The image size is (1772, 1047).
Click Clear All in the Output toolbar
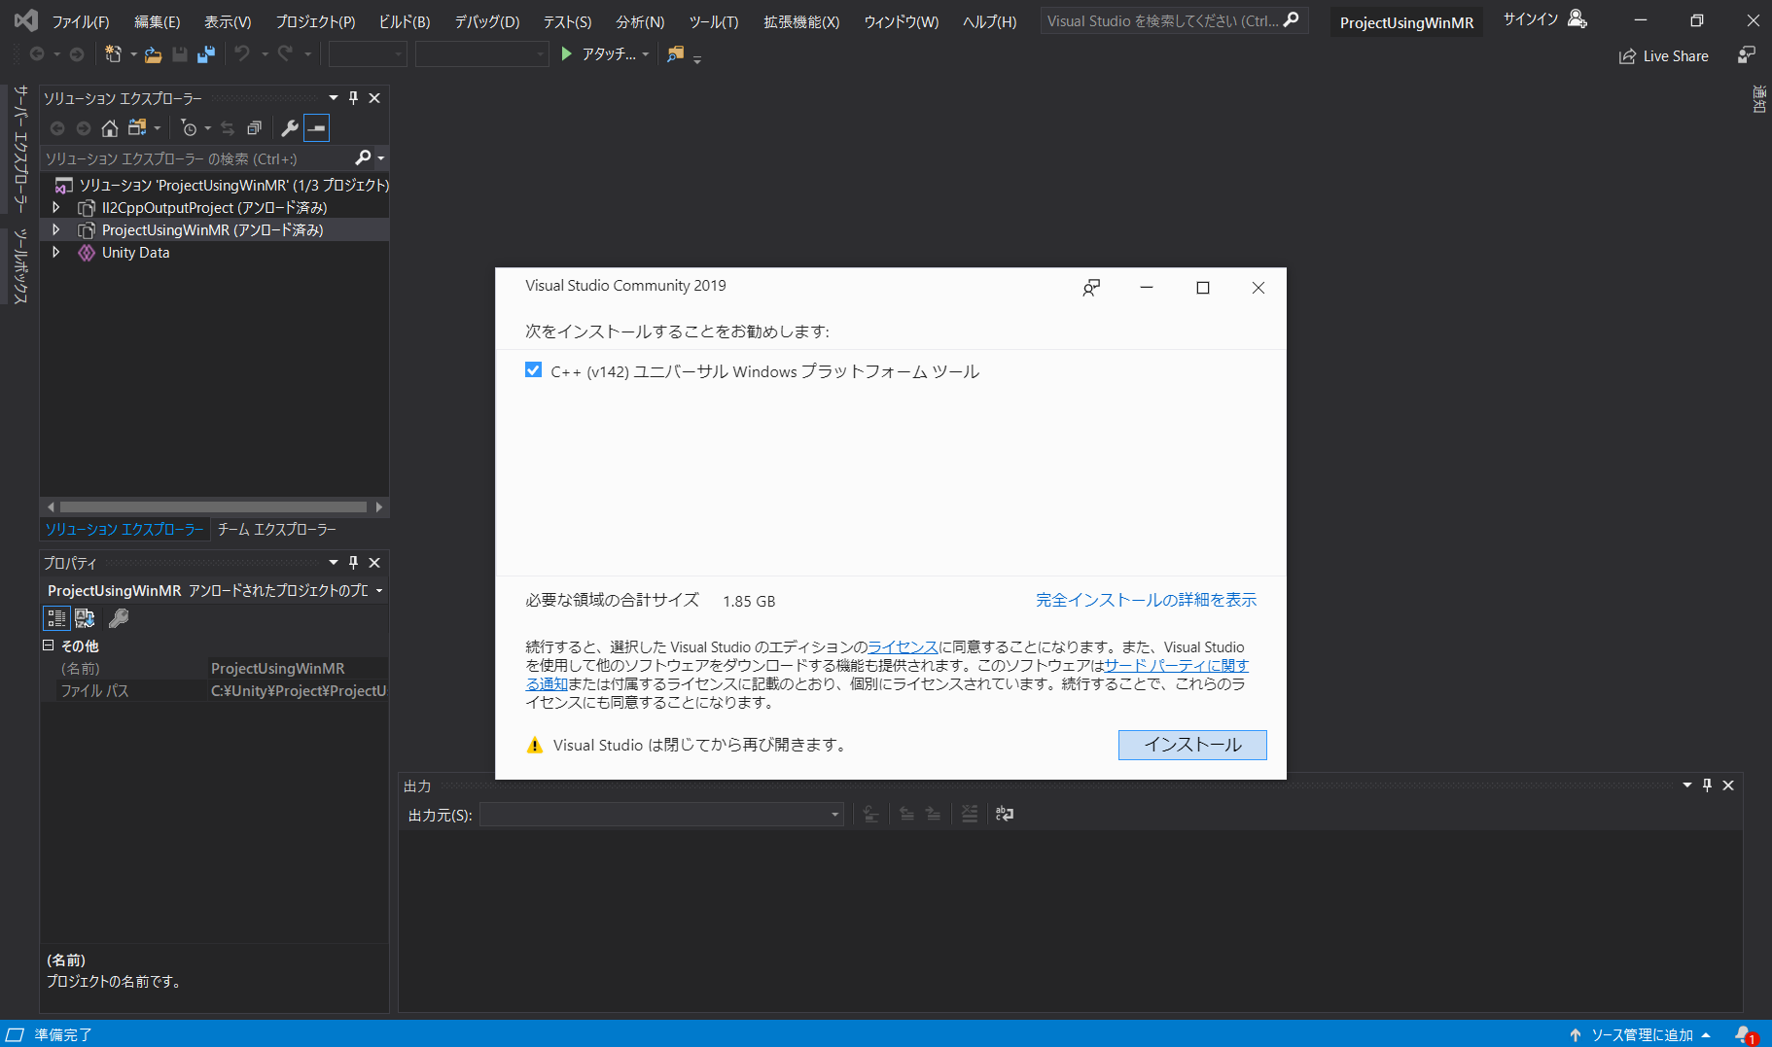[969, 814]
